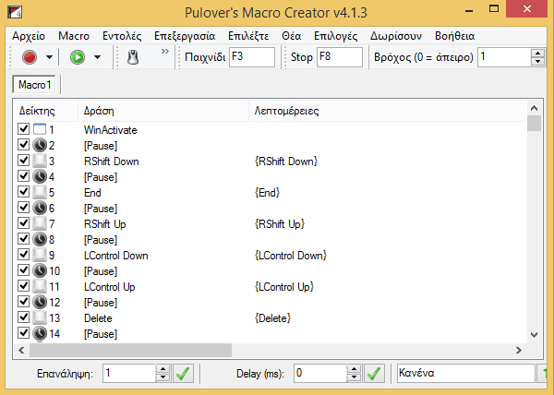The image size is (554, 395).
Task: Increase the repeat count spinner
Action: coord(163,369)
